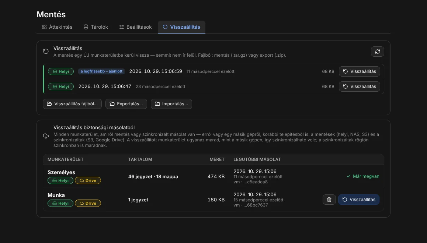Click the timestamp 2026. 10. 29. 15:06:47
Viewport: 427px width, 243px height.
tap(105, 87)
